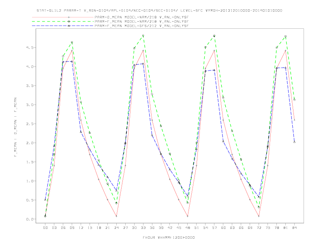Screen dimensions: 321x248
Task: Click x-axis tick label 66
Action: click(241, 228)
